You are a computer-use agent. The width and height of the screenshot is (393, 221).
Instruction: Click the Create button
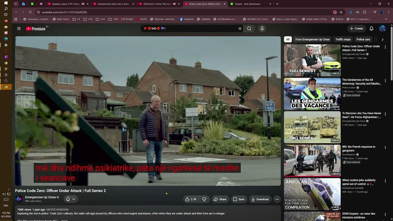[x=356, y=29]
